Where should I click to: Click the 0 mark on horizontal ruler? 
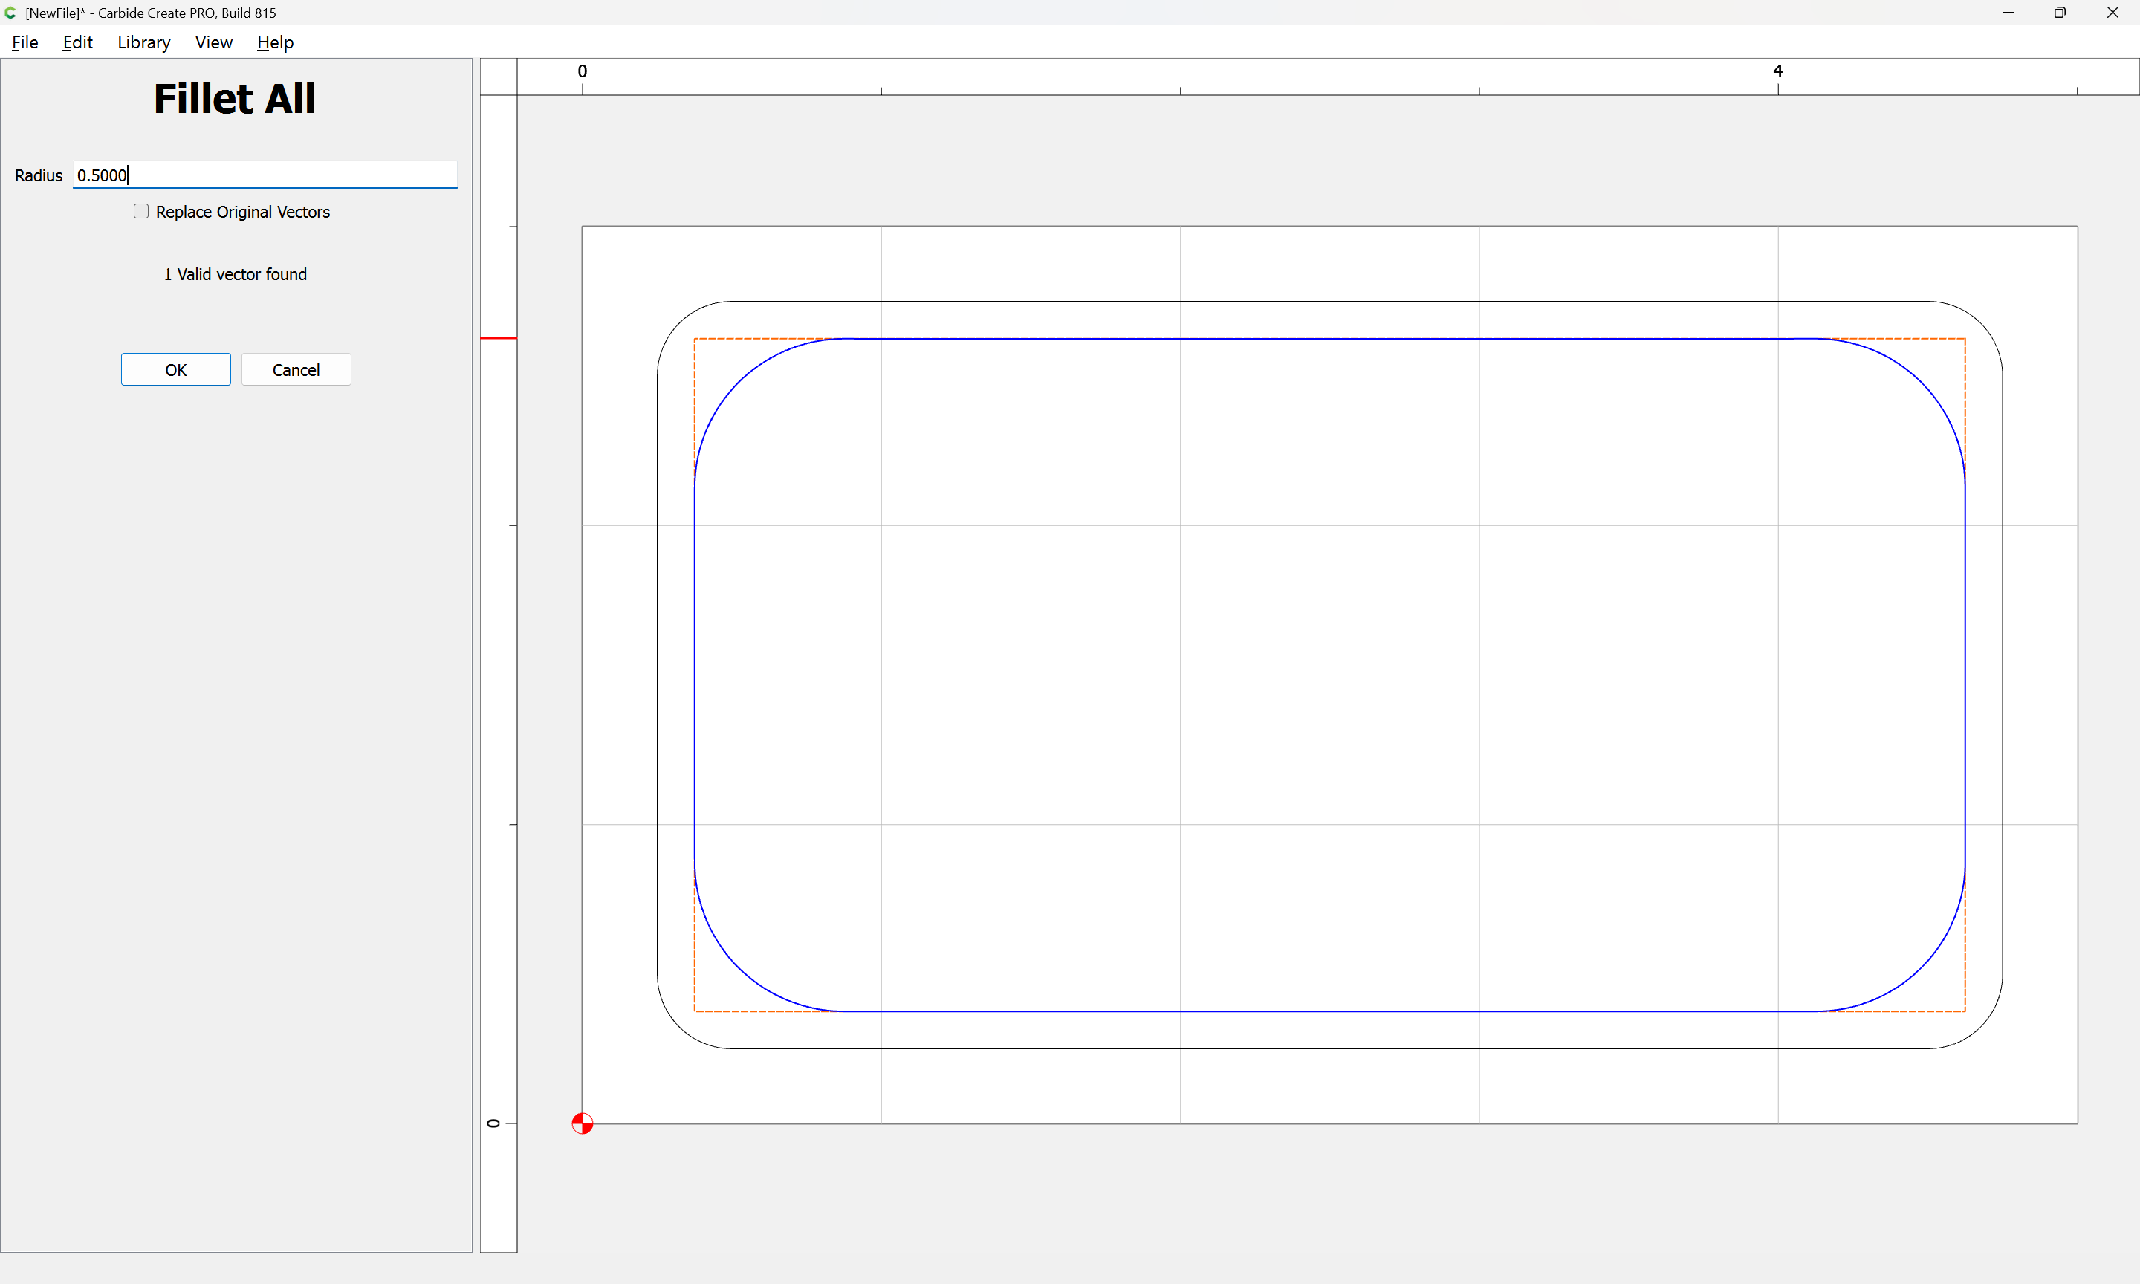point(582,71)
